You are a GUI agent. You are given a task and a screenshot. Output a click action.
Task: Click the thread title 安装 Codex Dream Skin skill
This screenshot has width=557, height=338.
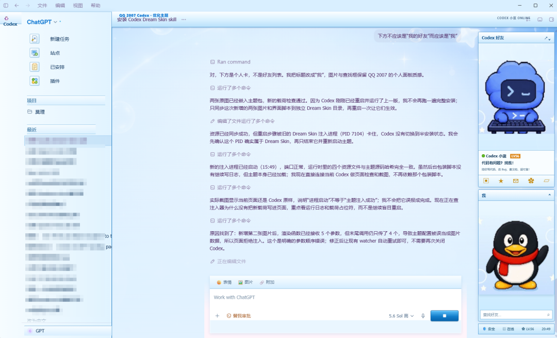pyautogui.click(x=146, y=20)
